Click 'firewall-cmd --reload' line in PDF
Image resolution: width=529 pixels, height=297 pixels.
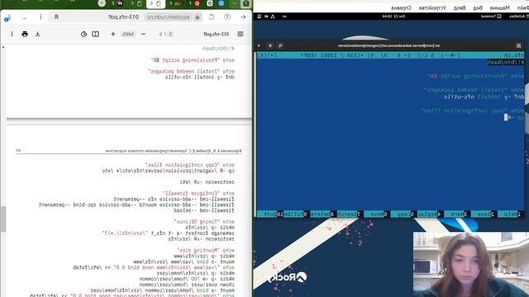[x=204, y=210]
